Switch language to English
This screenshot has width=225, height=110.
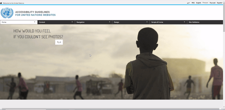coord(199,3)
